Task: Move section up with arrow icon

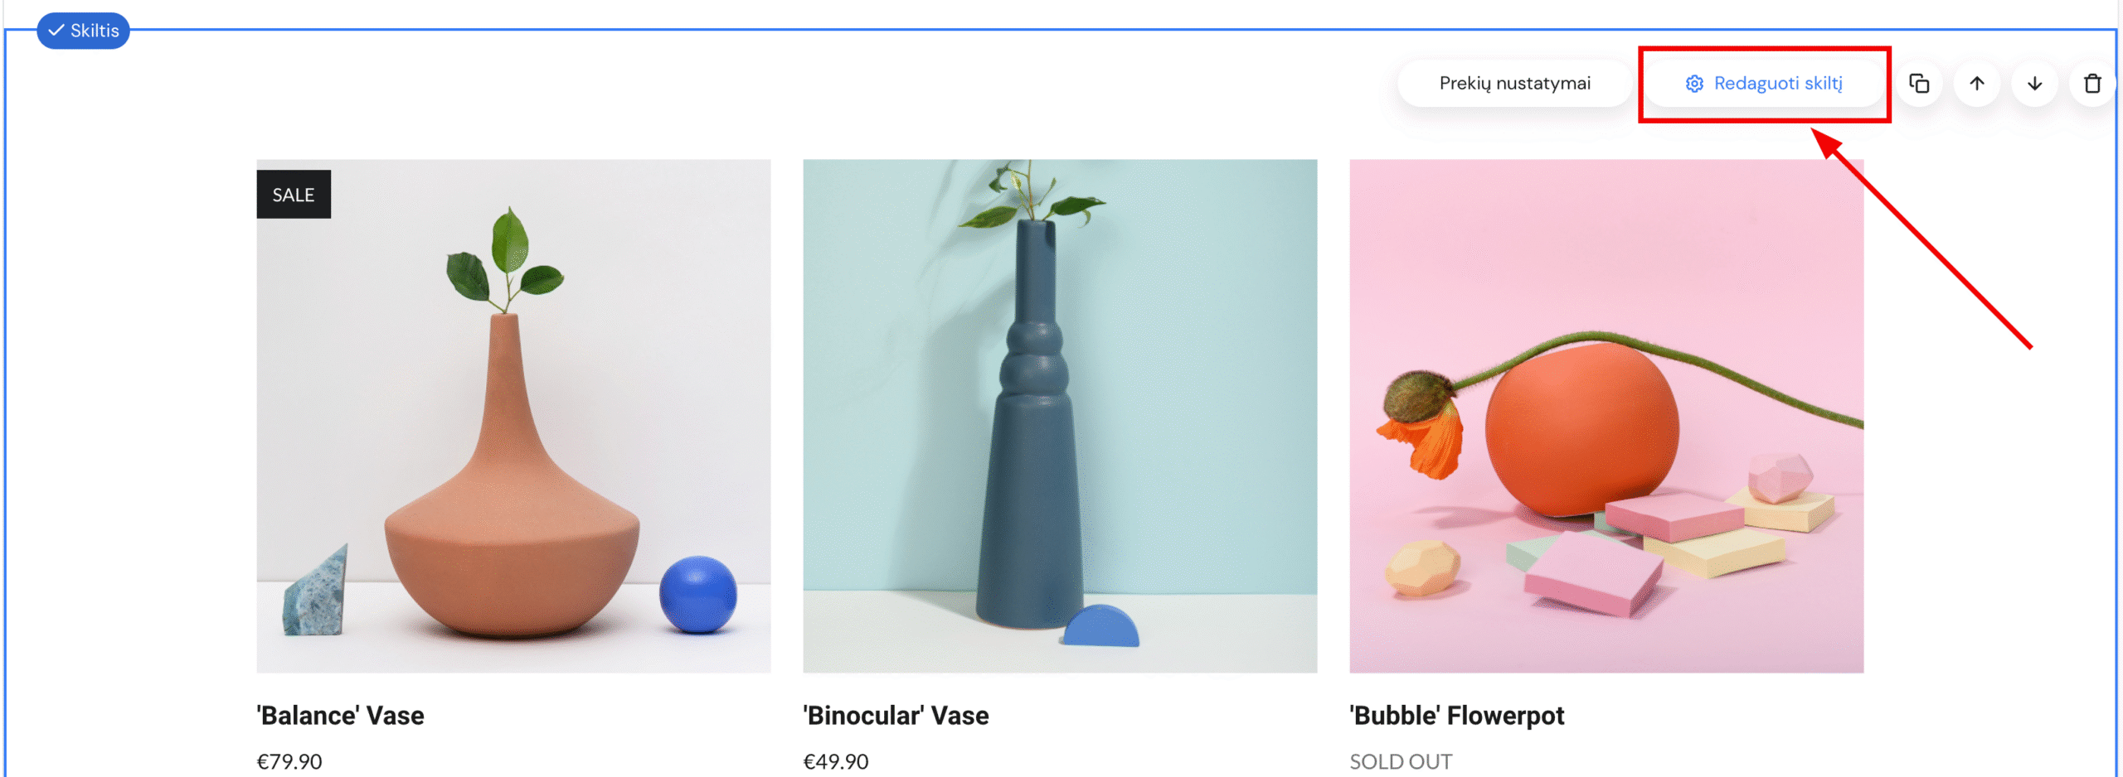Action: 1977,83
